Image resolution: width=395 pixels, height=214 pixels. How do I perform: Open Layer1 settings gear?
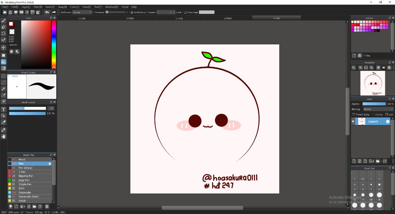click(x=388, y=121)
